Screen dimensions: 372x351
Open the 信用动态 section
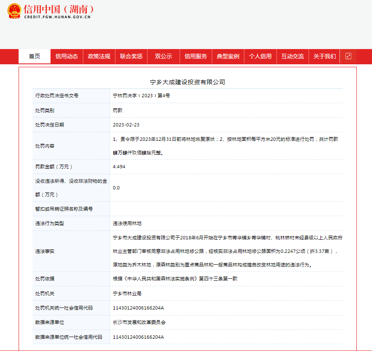coord(66,56)
